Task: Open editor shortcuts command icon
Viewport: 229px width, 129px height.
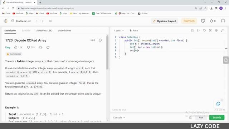Action: click(210, 30)
